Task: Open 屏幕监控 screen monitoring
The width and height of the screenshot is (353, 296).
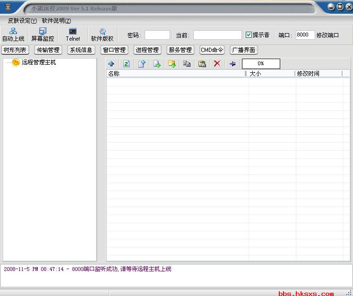Action: [43, 35]
